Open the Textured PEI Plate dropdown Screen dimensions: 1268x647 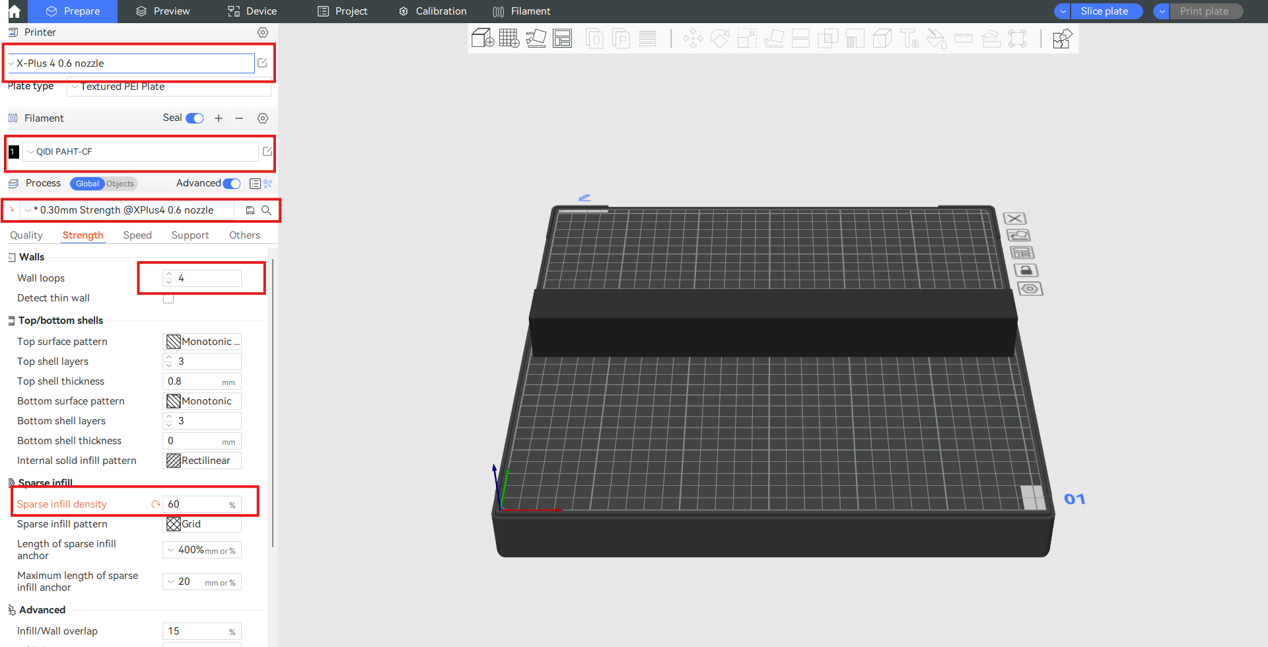pos(168,87)
